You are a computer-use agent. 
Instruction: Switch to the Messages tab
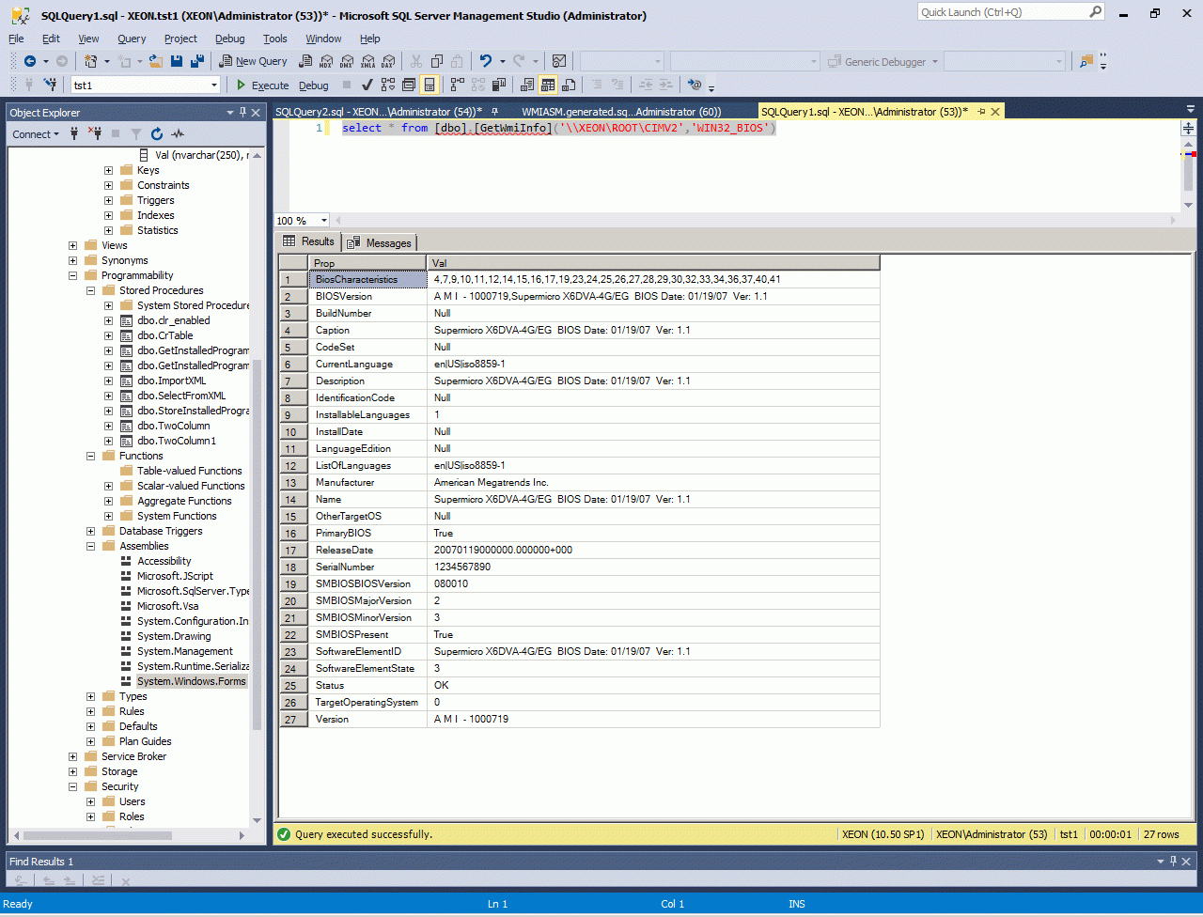point(380,242)
